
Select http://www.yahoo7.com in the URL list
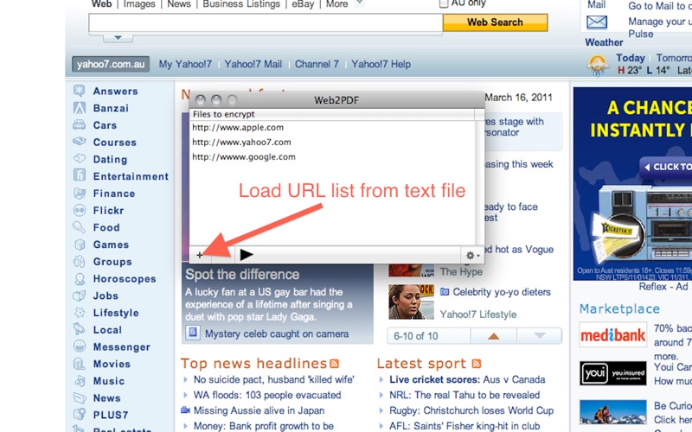pyautogui.click(x=241, y=142)
